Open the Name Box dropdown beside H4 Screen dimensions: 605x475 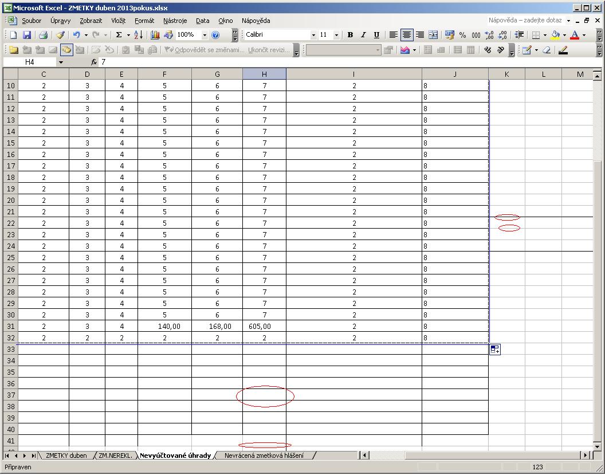61,62
